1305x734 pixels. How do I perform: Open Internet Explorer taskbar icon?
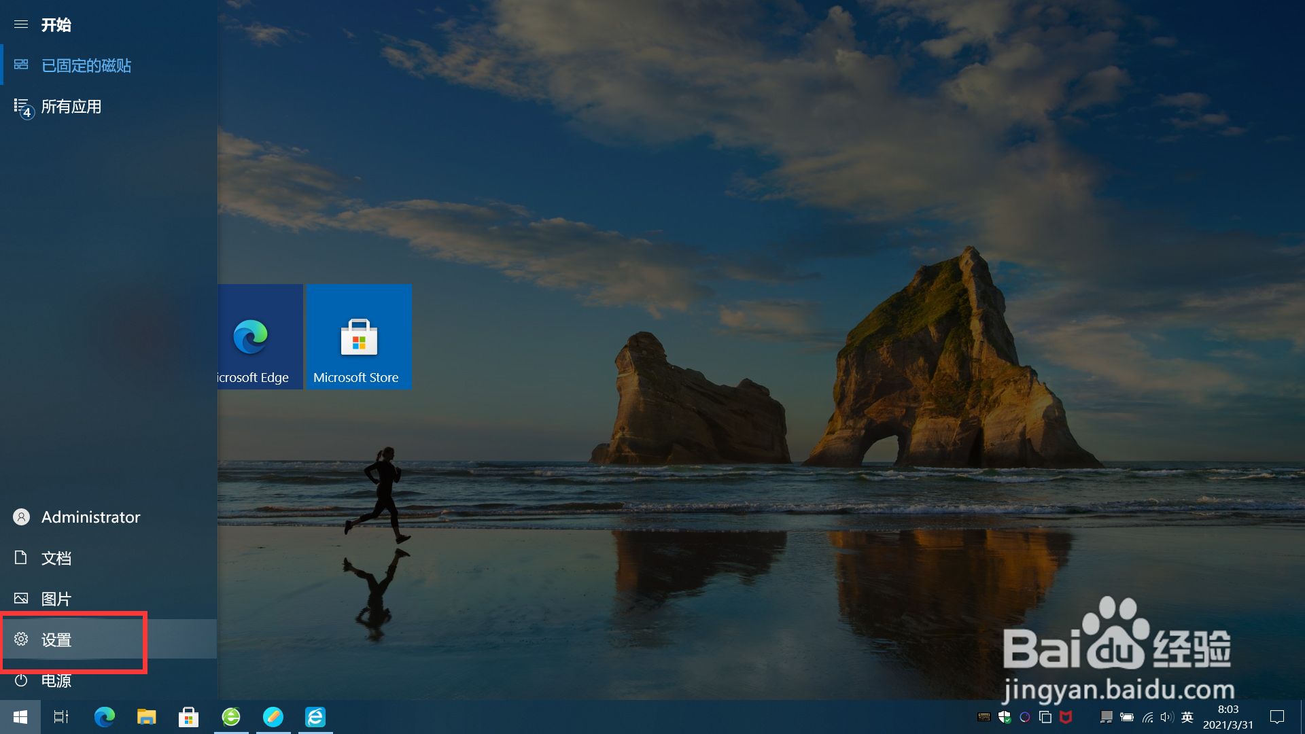tap(315, 717)
